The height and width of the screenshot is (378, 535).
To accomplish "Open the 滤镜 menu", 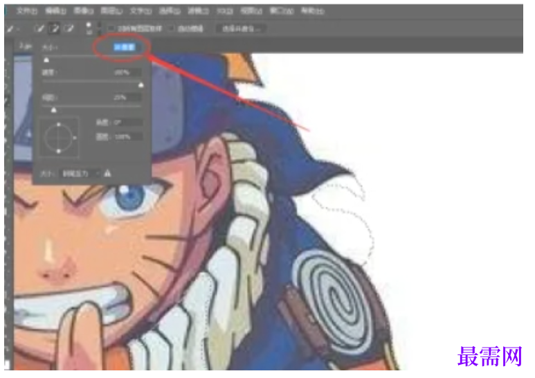I will [x=198, y=11].
